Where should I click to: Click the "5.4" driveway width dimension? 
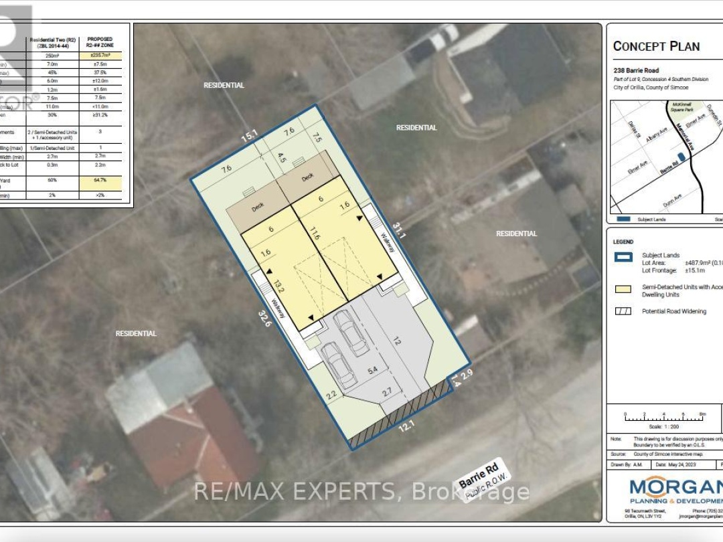tap(373, 369)
